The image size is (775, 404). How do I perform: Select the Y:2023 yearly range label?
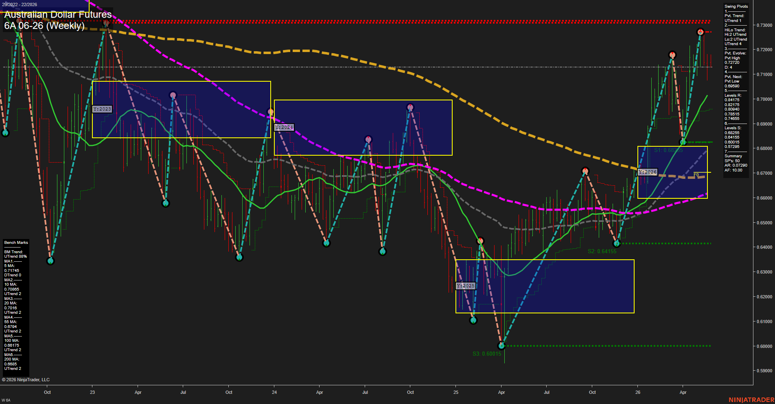pyautogui.click(x=102, y=109)
